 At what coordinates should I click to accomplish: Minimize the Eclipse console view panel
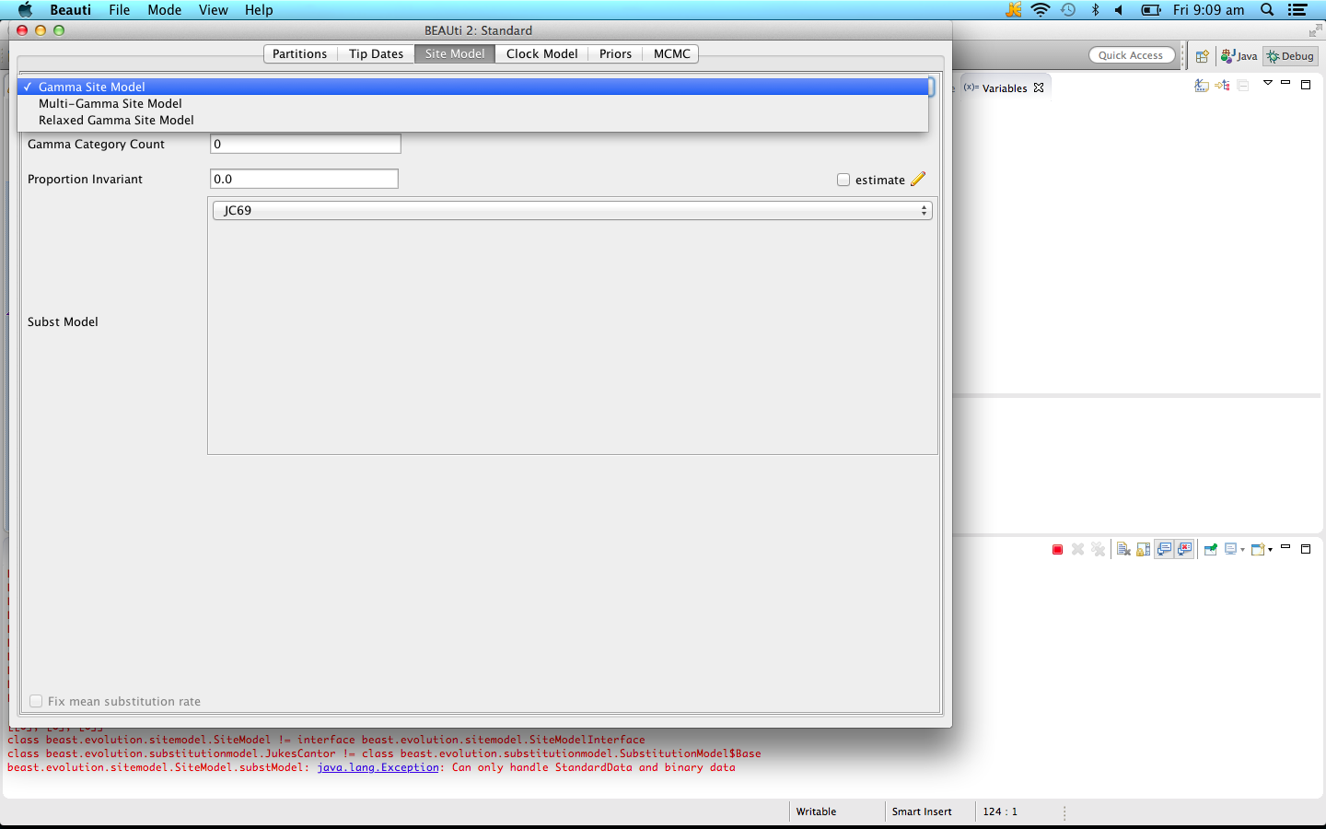1285,548
